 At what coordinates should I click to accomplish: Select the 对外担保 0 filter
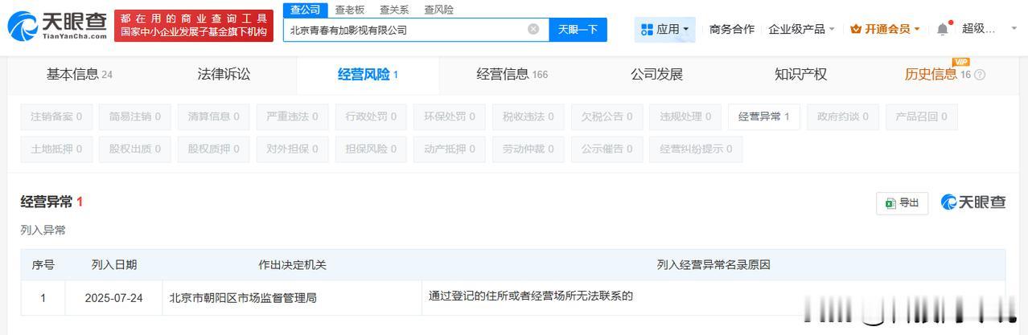[292, 149]
